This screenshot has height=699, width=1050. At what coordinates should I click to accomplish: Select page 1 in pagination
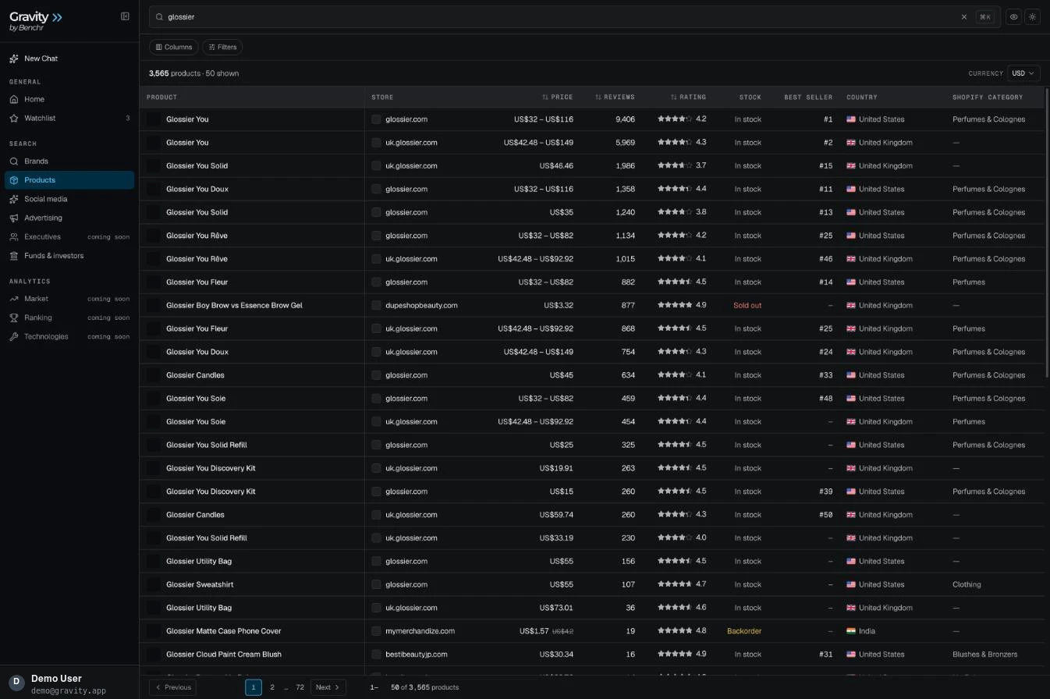[x=254, y=687]
